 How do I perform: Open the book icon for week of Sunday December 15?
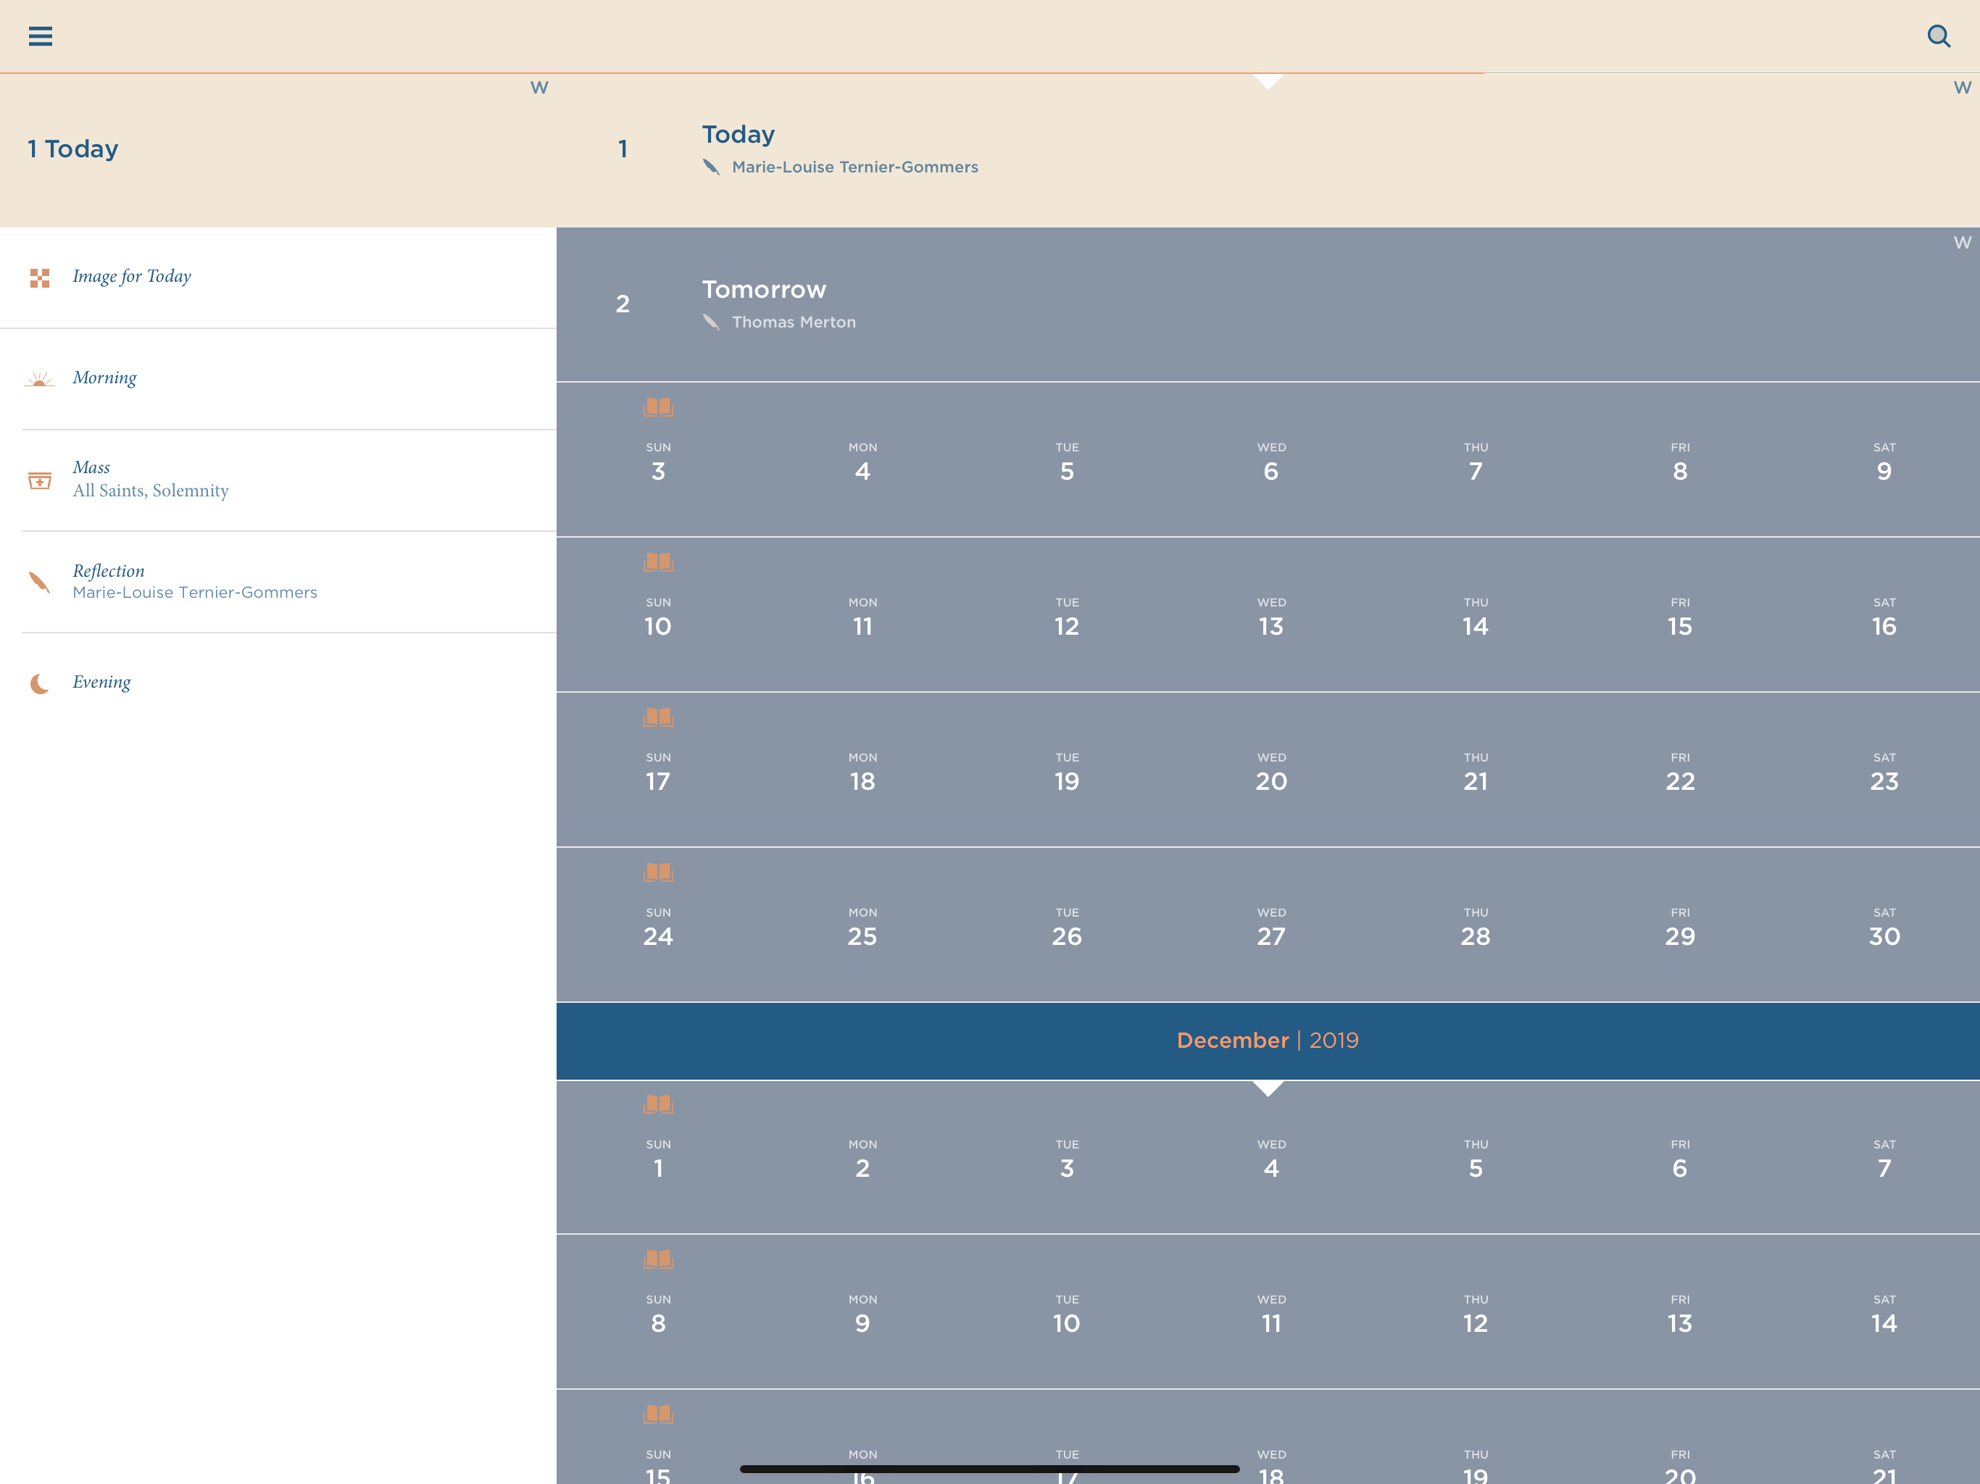[x=658, y=1414]
